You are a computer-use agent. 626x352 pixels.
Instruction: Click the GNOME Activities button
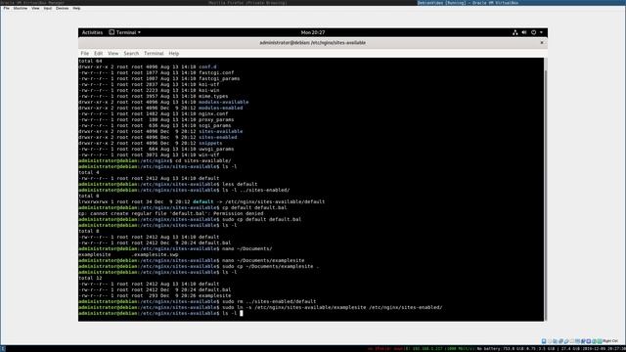click(92, 32)
